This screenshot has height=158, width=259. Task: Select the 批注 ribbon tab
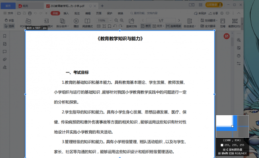(x=77, y=13)
